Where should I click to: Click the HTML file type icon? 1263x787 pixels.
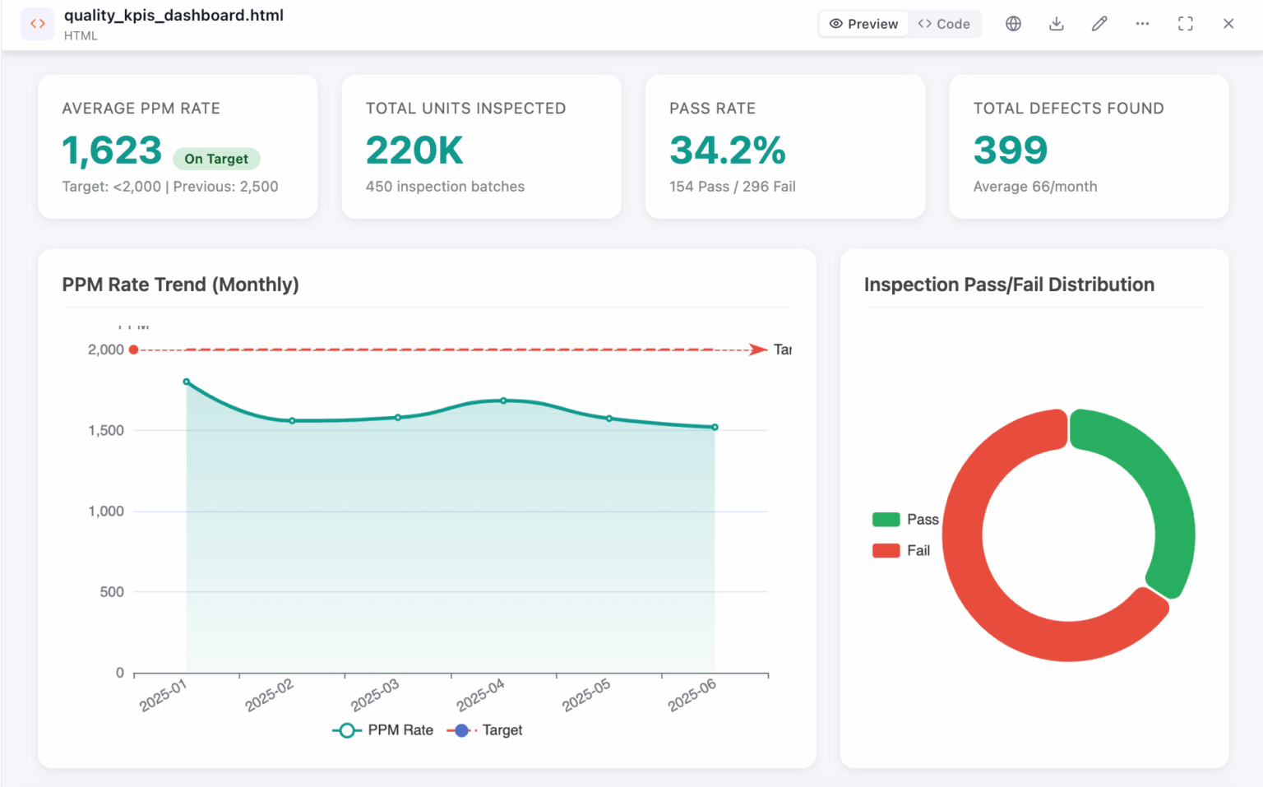point(38,24)
